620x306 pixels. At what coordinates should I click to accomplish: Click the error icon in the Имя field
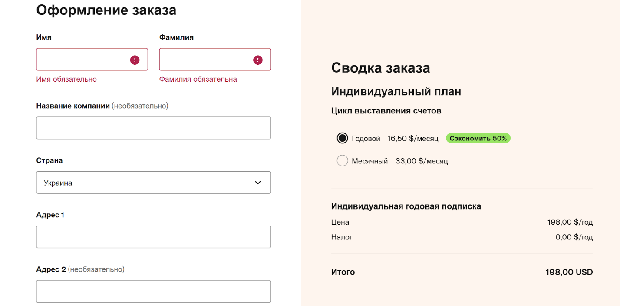click(x=135, y=60)
